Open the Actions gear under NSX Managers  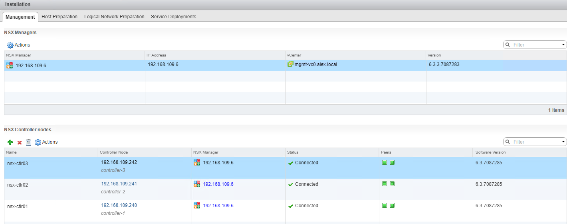(10, 45)
